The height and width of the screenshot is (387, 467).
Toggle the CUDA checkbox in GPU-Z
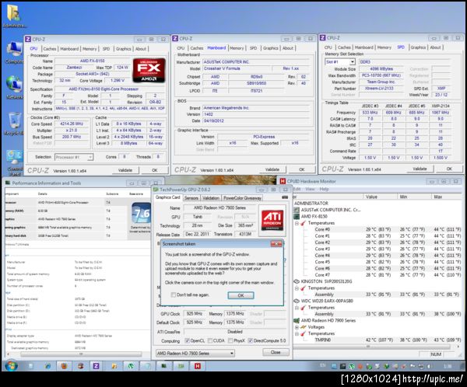point(210,340)
